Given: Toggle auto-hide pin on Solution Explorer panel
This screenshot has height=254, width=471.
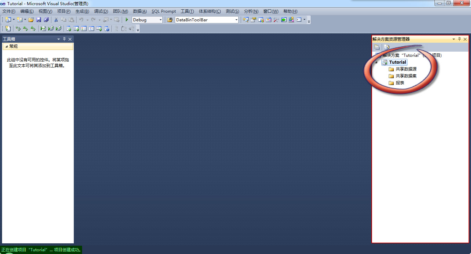Looking at the screenshot, I should pyautogui.click(x=459, y=39).
